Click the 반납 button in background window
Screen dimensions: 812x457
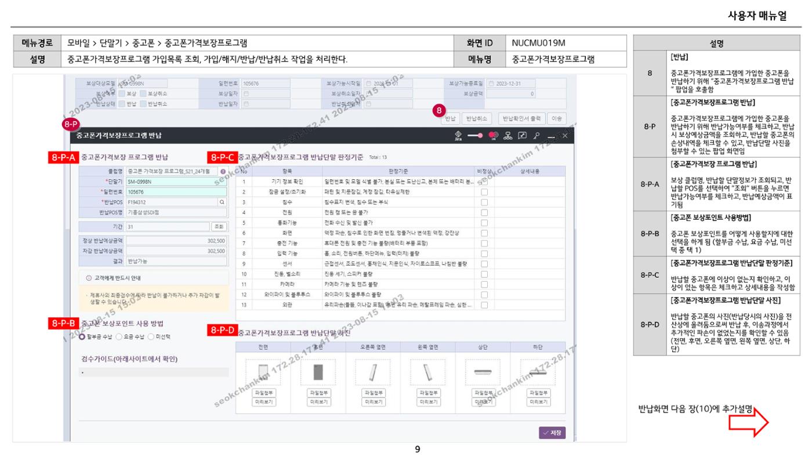click(451, 118)
